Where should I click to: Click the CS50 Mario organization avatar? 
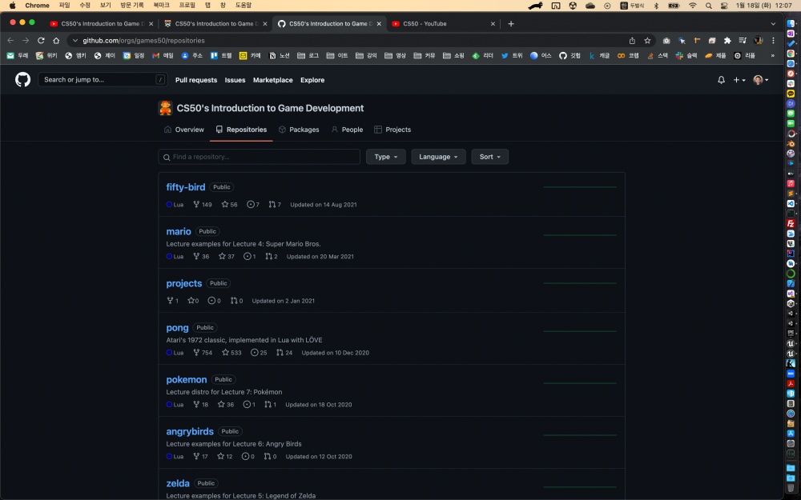tap(165, 108)
